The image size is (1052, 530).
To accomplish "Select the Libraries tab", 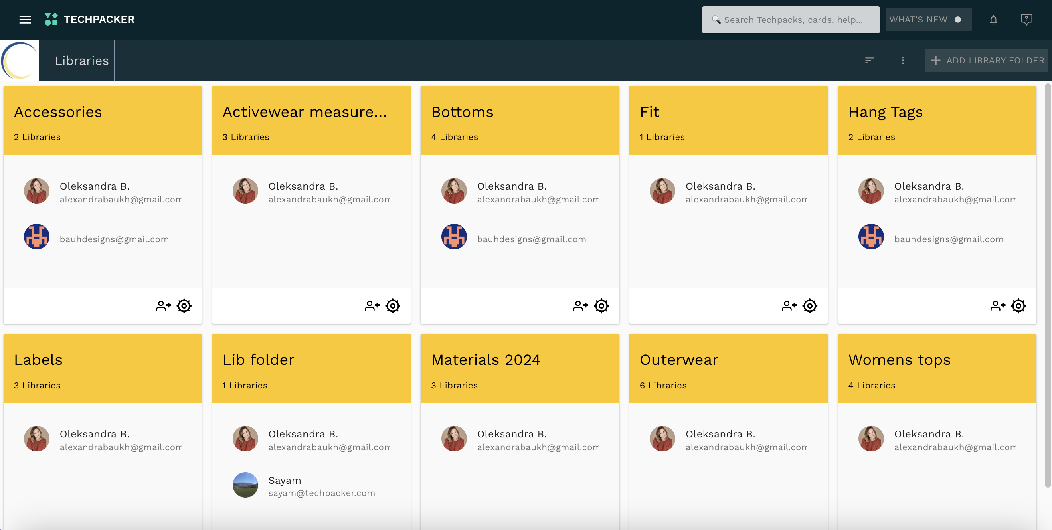I will (x=82, y=60).
